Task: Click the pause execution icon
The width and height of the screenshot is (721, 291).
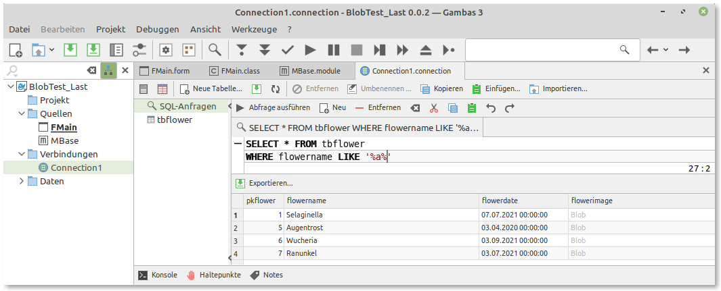Action: click(x=333, y=50)
